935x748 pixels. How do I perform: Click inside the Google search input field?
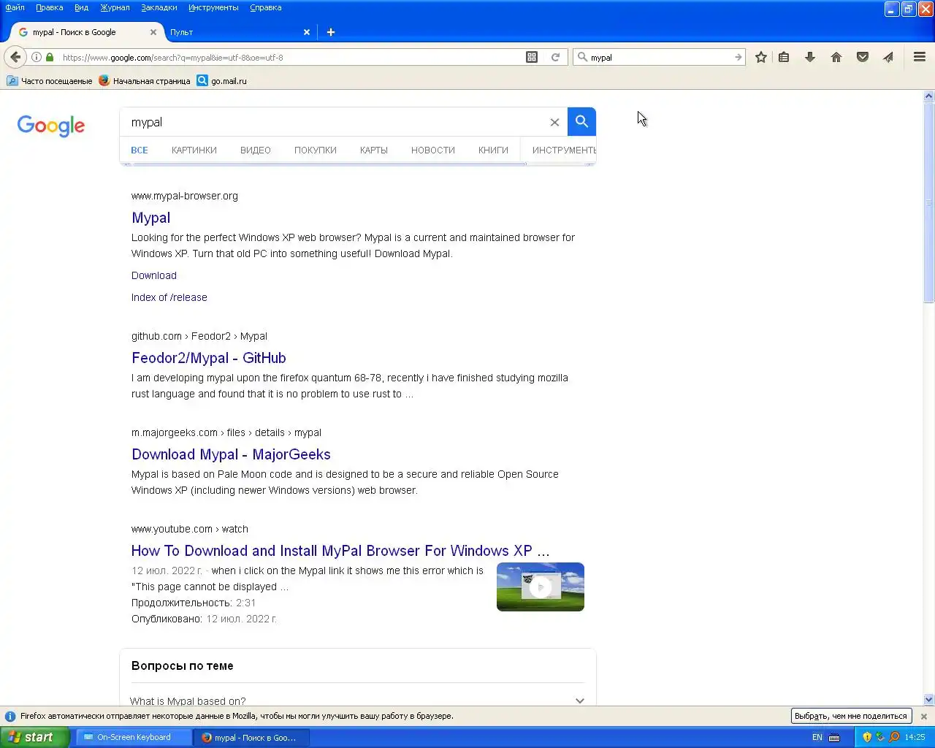click(336, 122)
